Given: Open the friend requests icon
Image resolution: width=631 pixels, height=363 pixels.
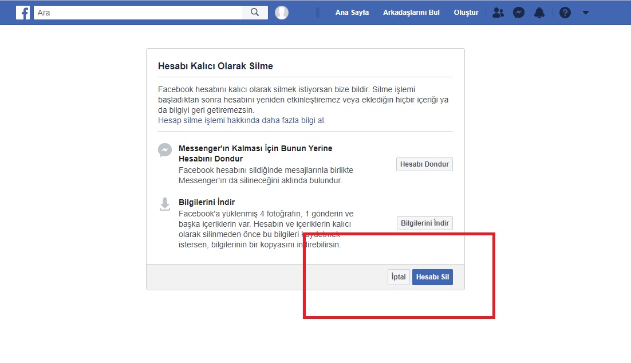Looking at the screenshot, I should tap(498, 13).
